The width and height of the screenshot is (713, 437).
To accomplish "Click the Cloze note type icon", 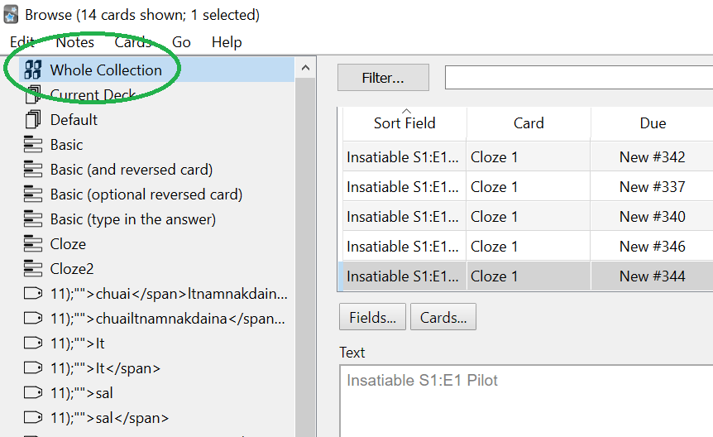I will [33, 244].
